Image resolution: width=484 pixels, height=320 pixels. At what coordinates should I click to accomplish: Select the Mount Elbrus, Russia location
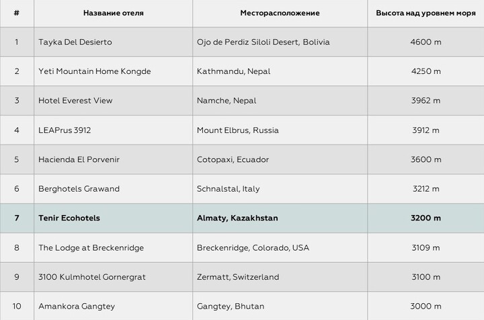point(238,130)
